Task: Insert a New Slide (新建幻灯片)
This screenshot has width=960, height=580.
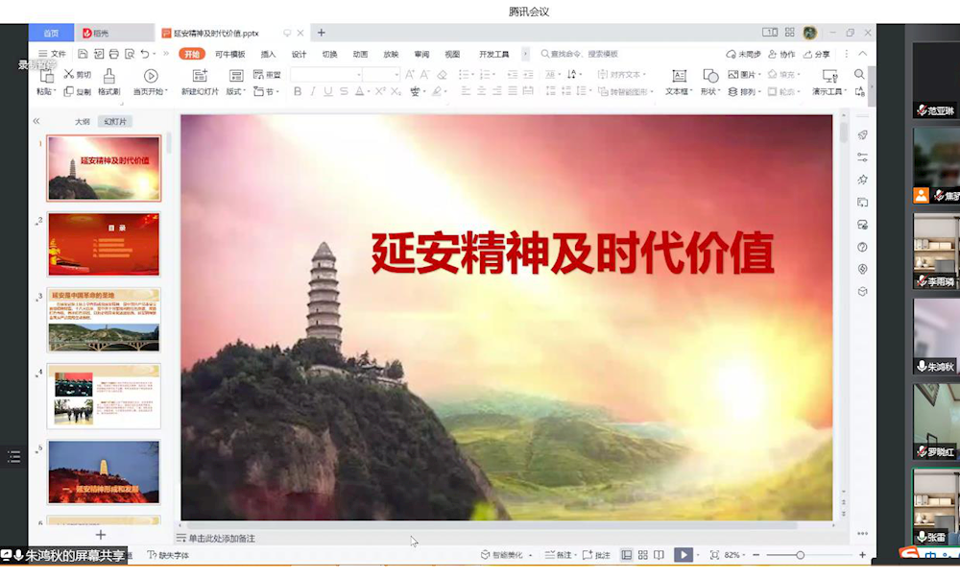Action: (200, 82)
